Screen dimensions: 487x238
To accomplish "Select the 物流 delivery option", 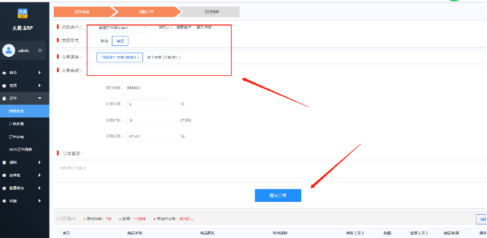I will [x=104, y=41].
